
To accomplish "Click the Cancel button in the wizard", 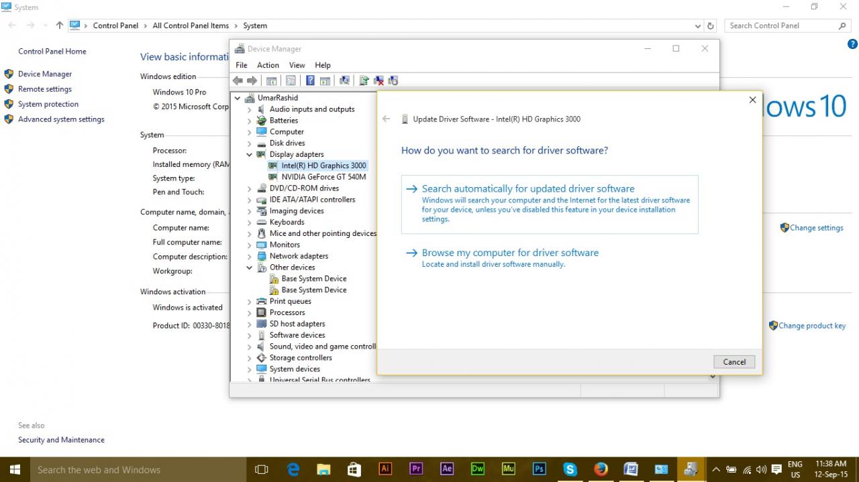I will click(x=734, y=361).
